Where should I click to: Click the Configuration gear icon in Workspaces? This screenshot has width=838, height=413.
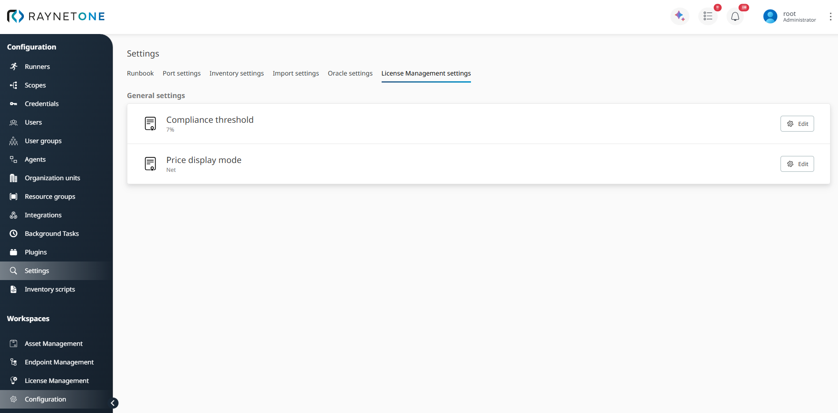(14, 399)
